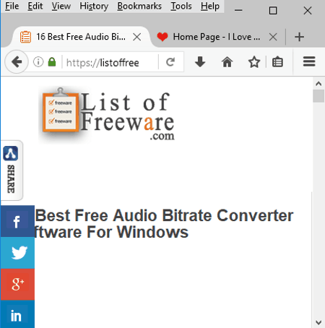Click the List of Freeware logo
This screenshot has width=325, height=328.
click(x=108, y=115)
